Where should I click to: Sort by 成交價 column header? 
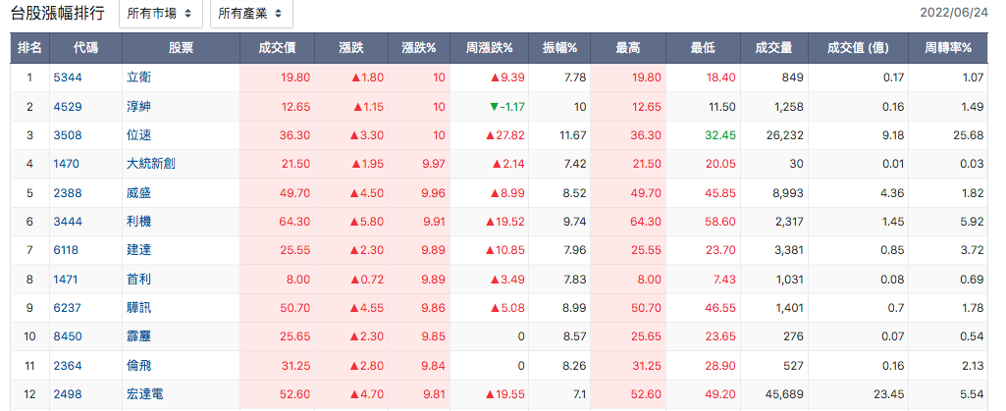tap(277, 48)
